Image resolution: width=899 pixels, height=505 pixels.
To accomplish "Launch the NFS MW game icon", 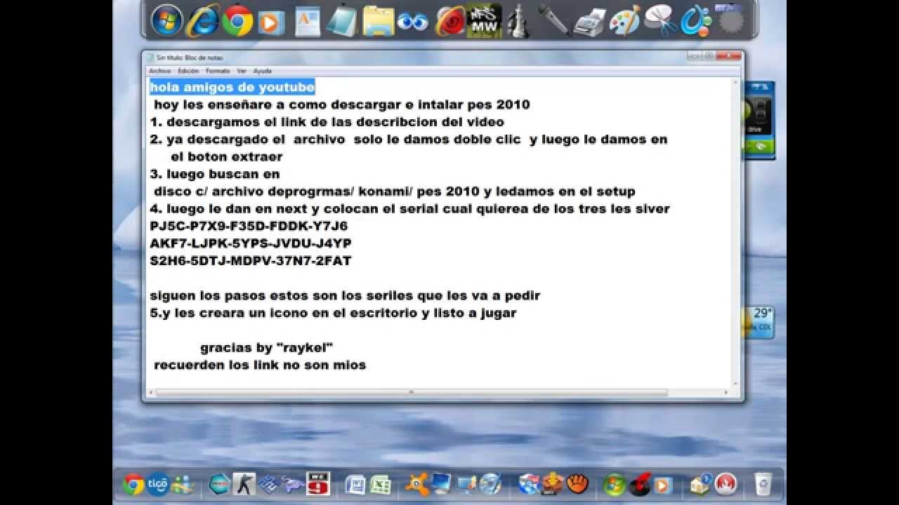I will [x=484, y=21].
